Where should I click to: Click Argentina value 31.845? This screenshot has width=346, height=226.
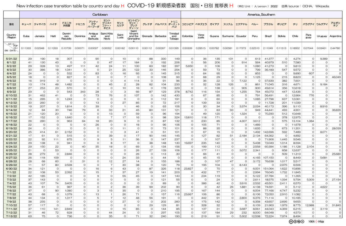(336, 205)
